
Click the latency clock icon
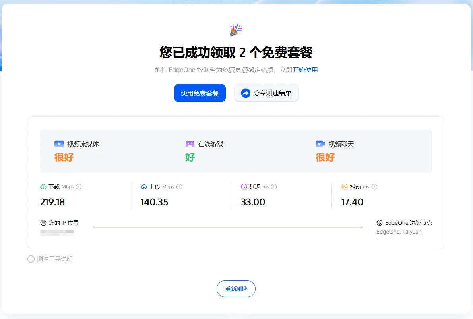point(244,187)
